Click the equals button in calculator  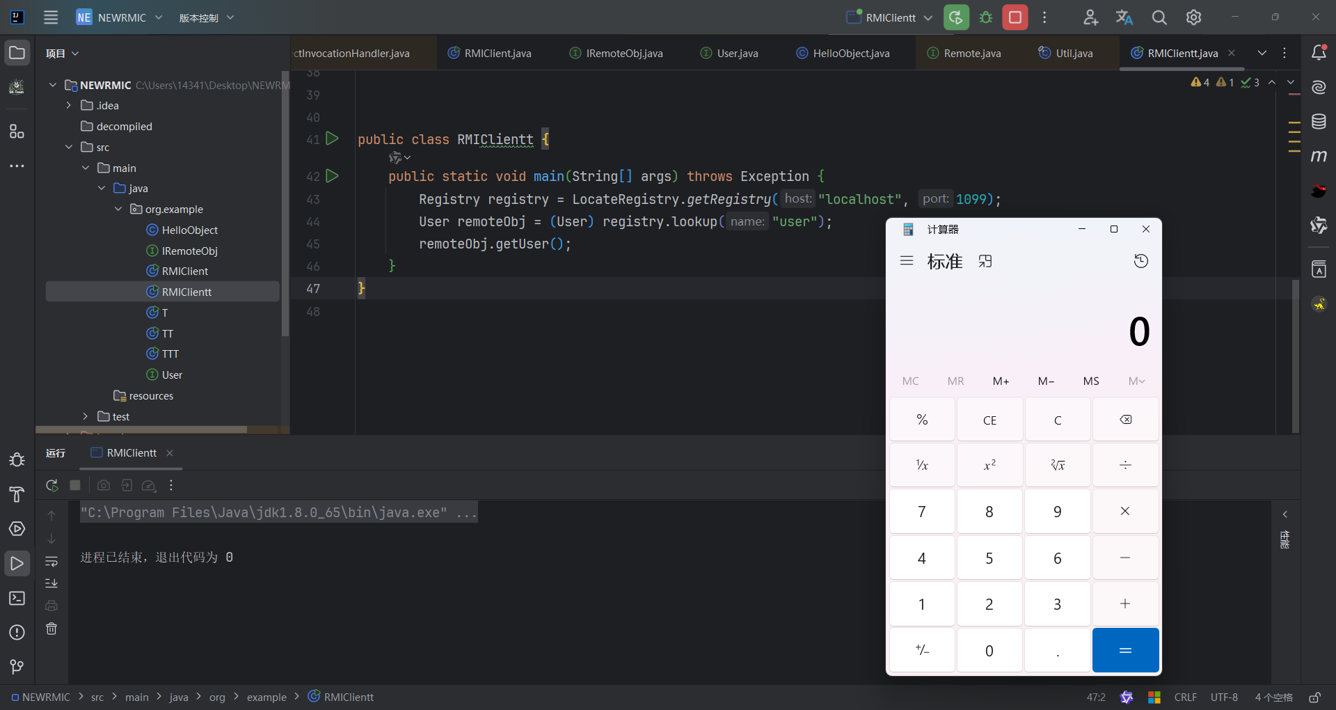tap(1125, 650)
